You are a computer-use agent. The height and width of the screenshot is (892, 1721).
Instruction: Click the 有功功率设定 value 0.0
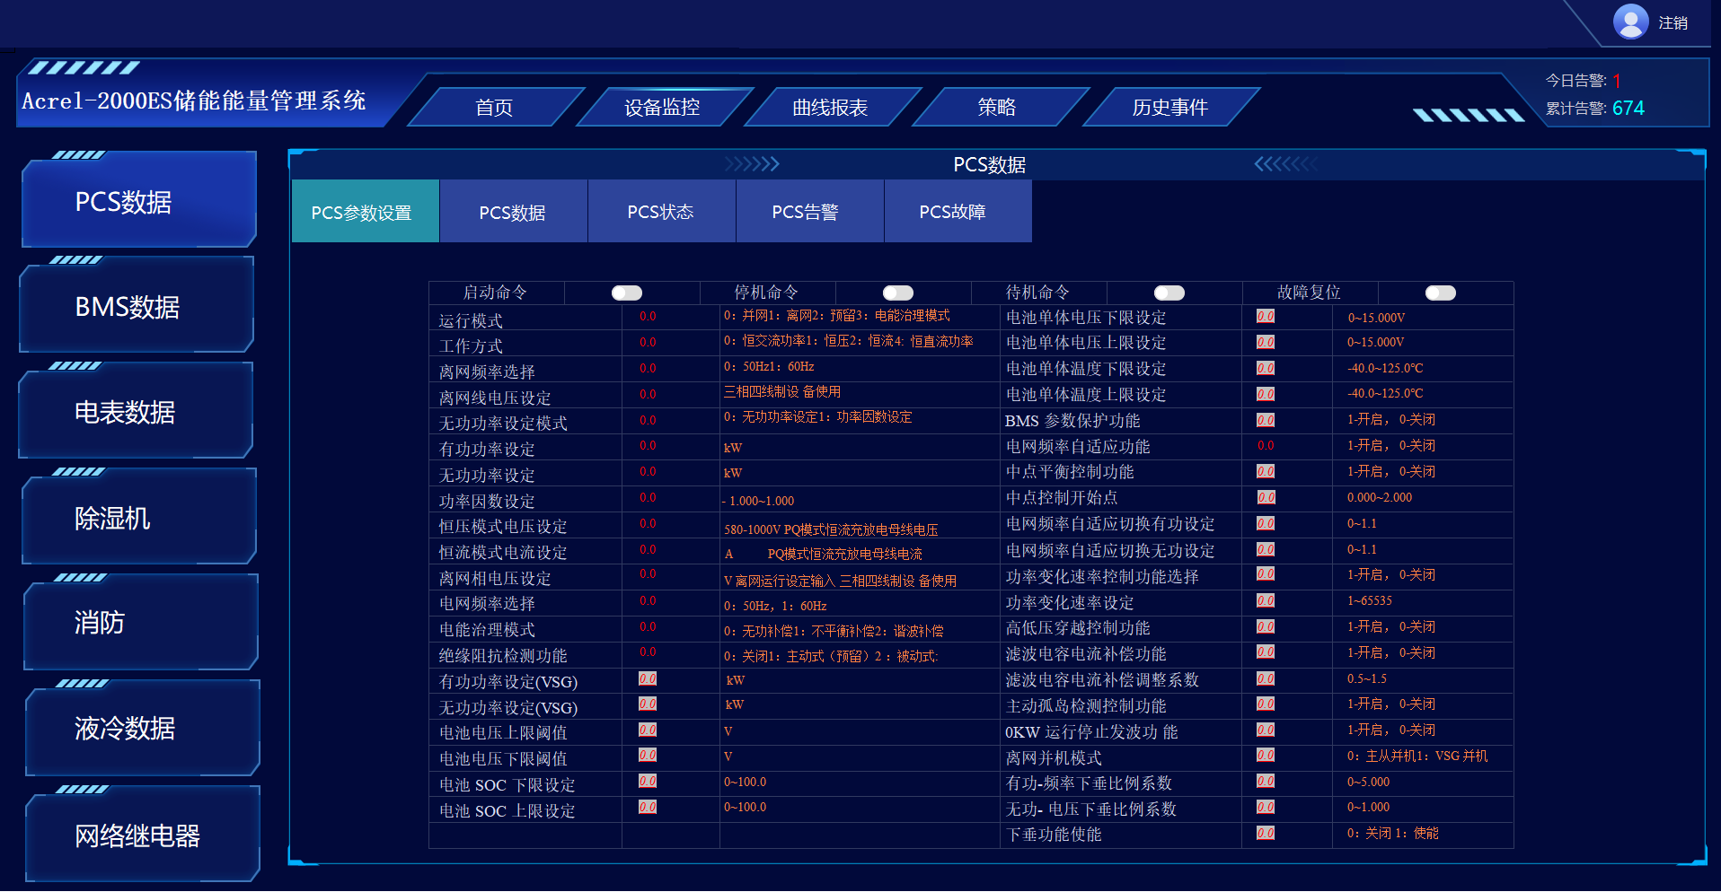[x=648, y=446]
